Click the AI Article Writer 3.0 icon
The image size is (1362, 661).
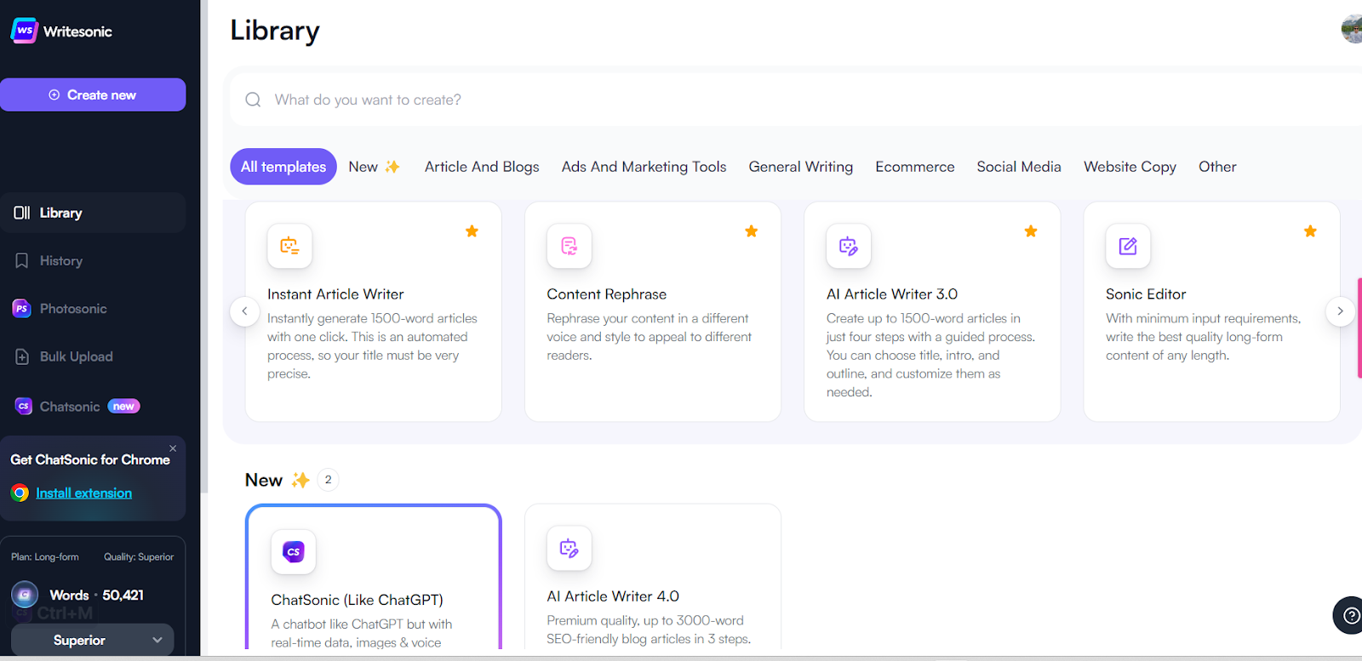(848, 246)
